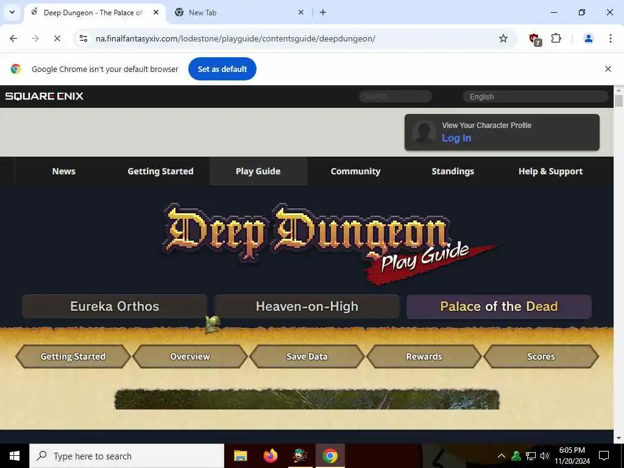Select the Heaven-on-High tab

click(x=307, y=306)
